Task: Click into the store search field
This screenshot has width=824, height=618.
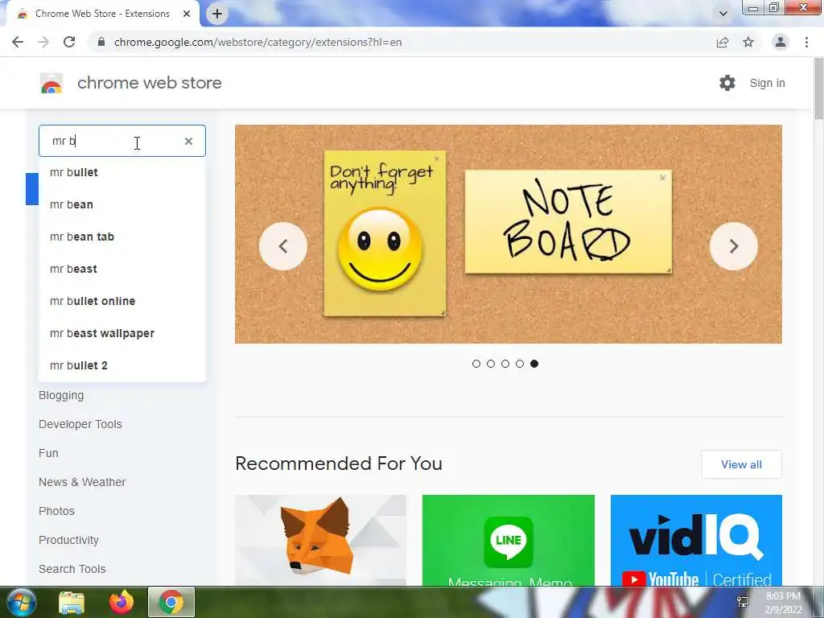Action: [122, 141]
